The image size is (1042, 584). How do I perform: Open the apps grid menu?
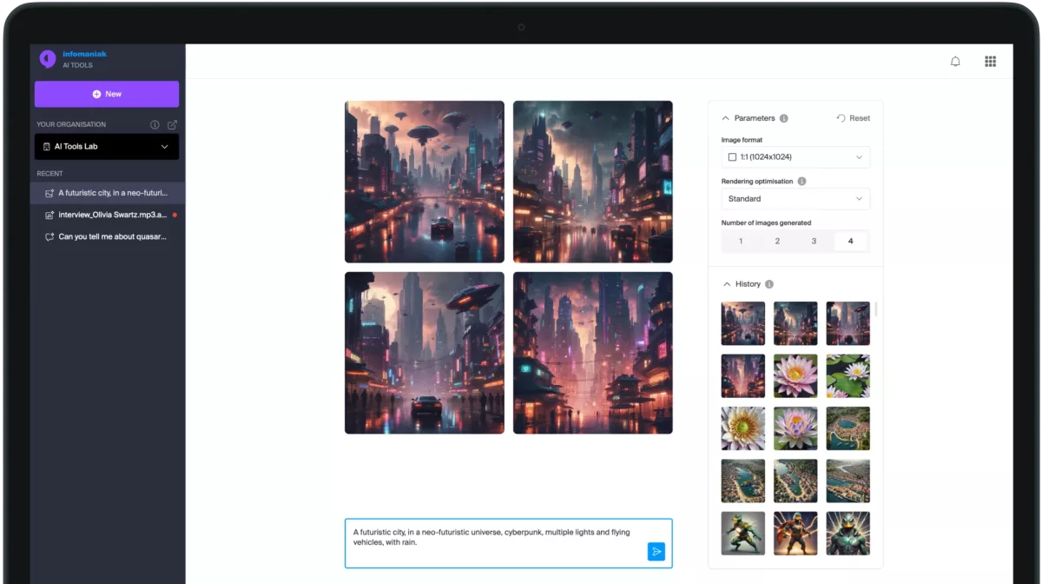(990, 62)
